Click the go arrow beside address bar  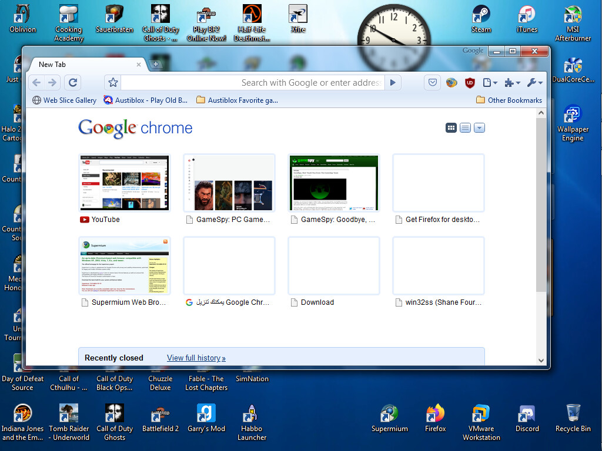[393, 82]
